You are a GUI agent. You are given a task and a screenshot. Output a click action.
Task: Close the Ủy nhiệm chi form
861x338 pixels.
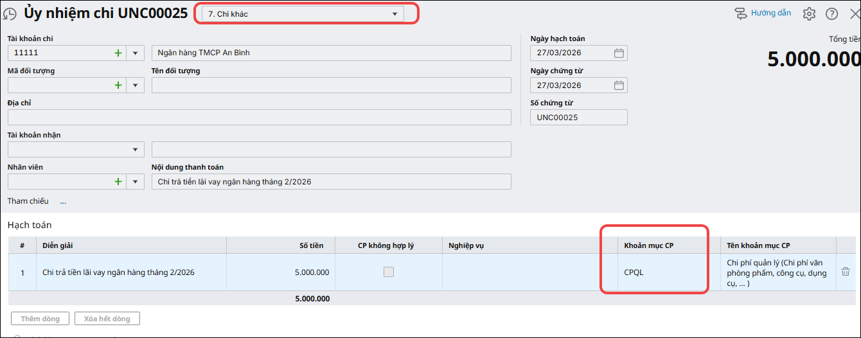point(855,13)
